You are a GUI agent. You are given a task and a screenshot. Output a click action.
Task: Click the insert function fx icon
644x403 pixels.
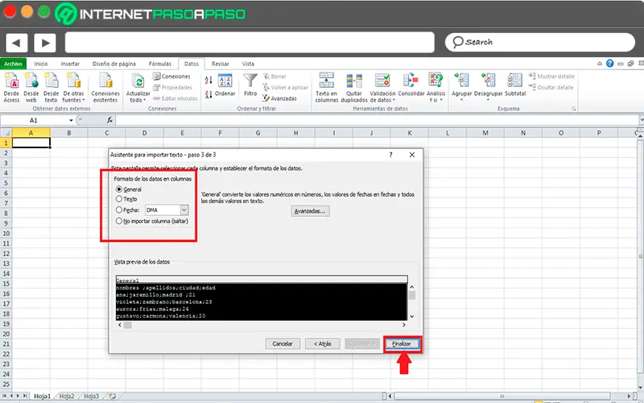[109, 120]
